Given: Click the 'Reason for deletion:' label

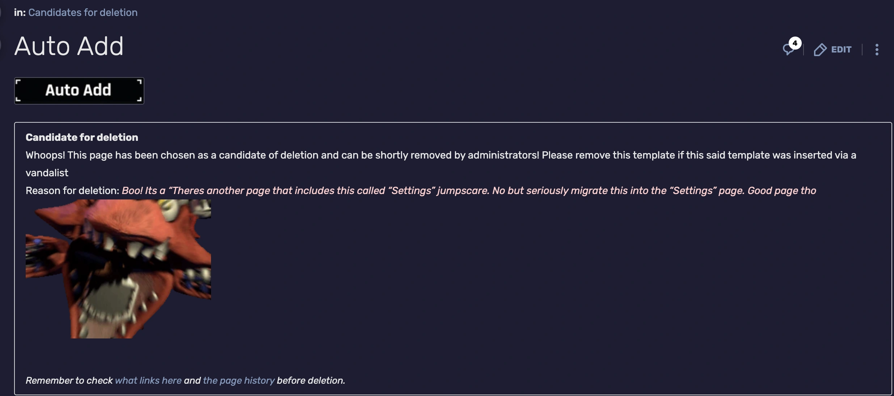Looking at the screenshot, I should point(72,190).
